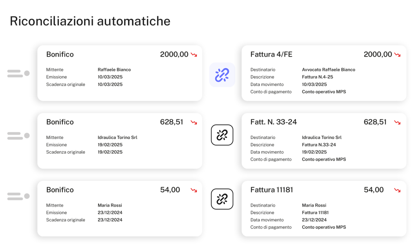Viewport: 418px width, 249px height.
Task: Click Scadenza originale date 19/02/2025
Action: click(x=110, y=152)
